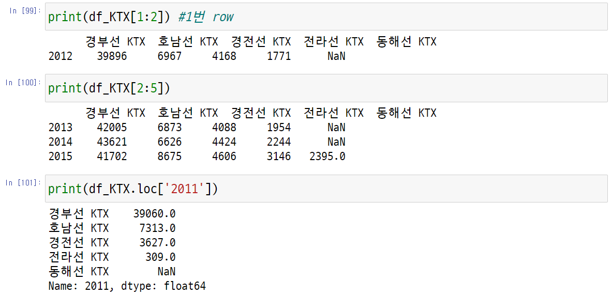
Task: Click 'Name: 2011, dtype: float64' line
Action: tap(127, 286)
